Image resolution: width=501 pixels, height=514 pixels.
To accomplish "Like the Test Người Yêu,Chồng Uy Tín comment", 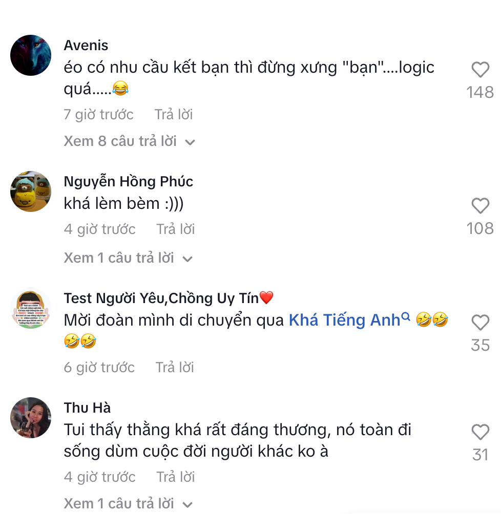I will [481, 323].
